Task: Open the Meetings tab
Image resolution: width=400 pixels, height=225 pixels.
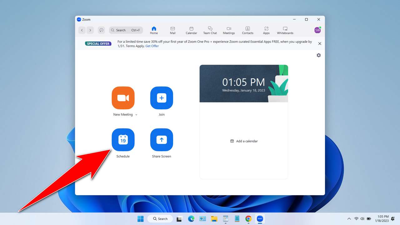Action: point(229,30)
